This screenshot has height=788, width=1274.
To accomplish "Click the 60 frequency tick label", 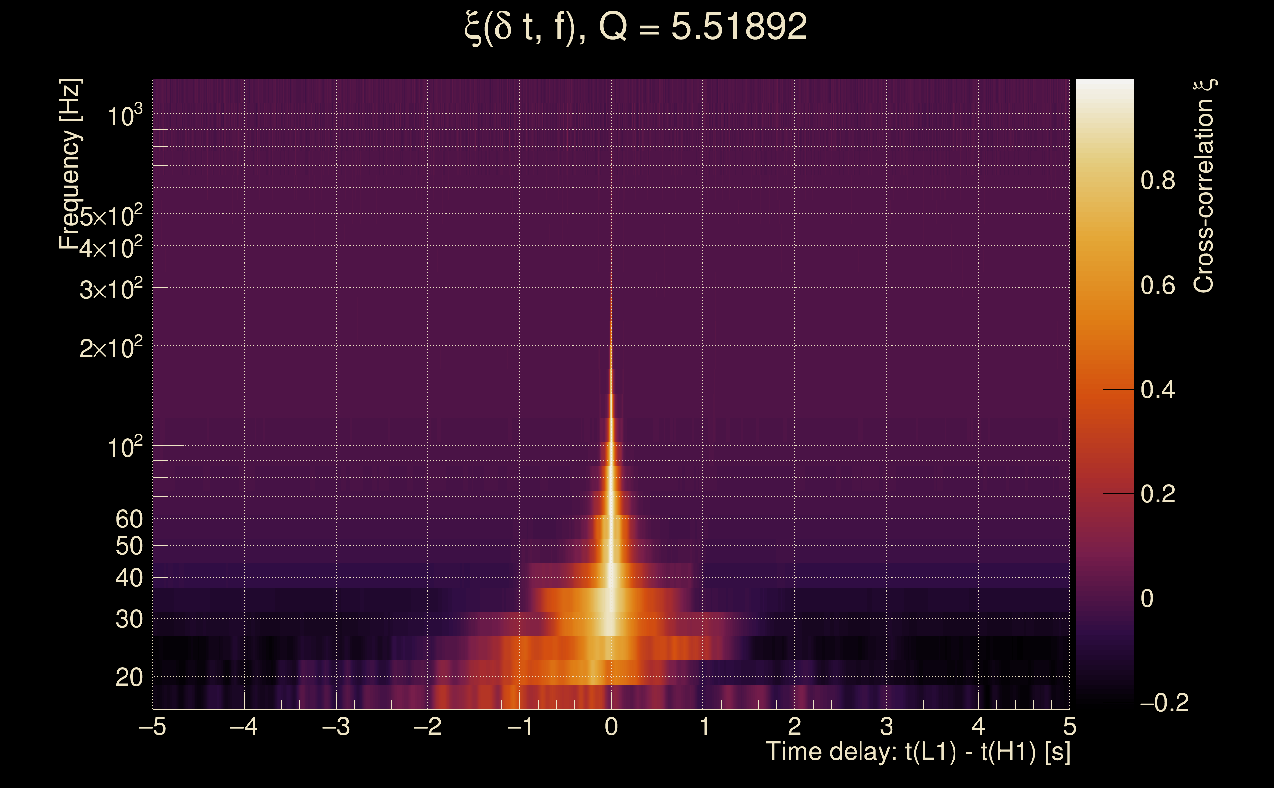I will (x=128, y=519).
